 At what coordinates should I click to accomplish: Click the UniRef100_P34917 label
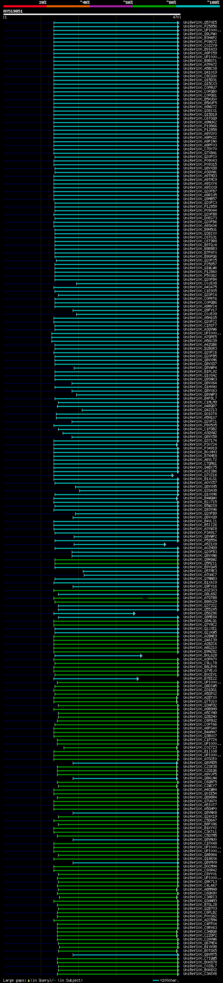click(200, 533)
